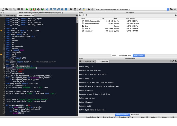
Task: Change to parent directory with up arrow
Action: (175, 9)
